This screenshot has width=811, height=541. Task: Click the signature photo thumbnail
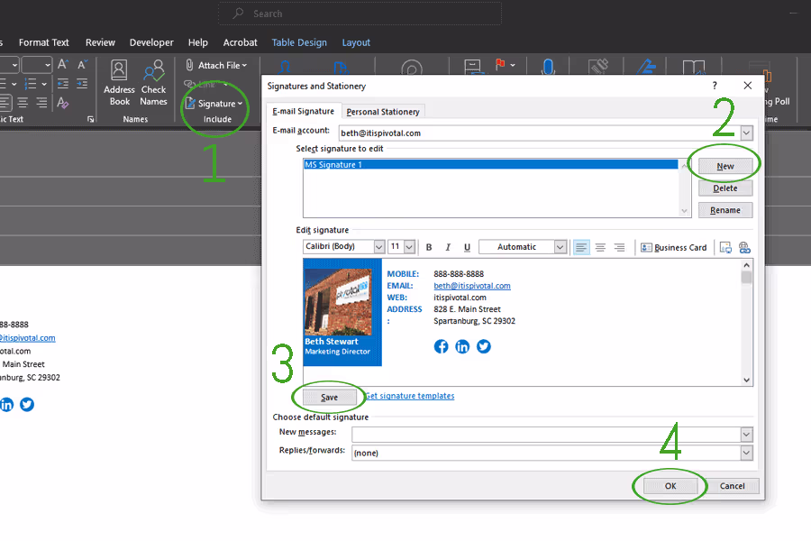[x=338, y=302]
